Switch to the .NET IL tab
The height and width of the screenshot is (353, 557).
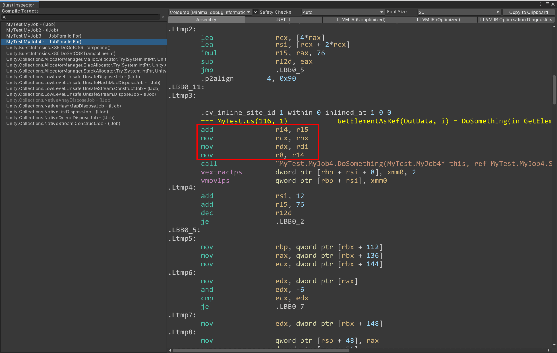284,19
